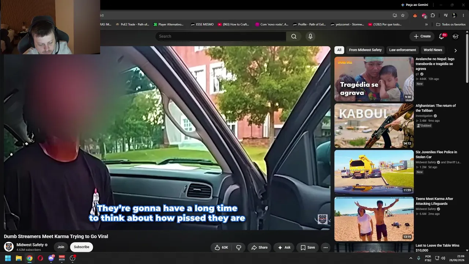Click the YouTube page vertical scrollbar
This screenshot has width=469, height=264.
467,59
